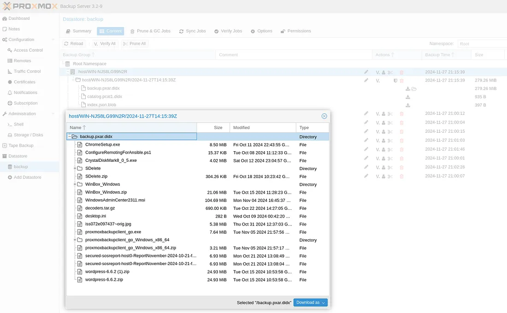This screenshot has width=507, height=313.
Task: Expand the SDelete folder
Action: tap(75, 168)
